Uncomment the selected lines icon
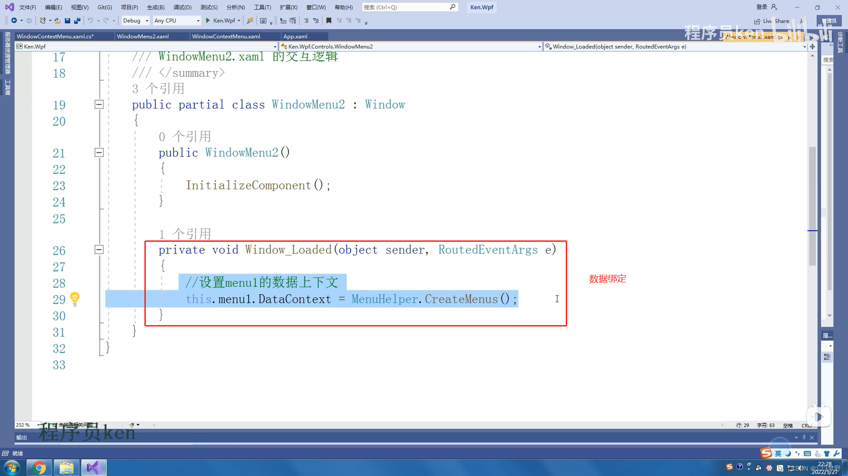This screenshot has height=476, width=848. pyautogui.click(x=316, y=21)
